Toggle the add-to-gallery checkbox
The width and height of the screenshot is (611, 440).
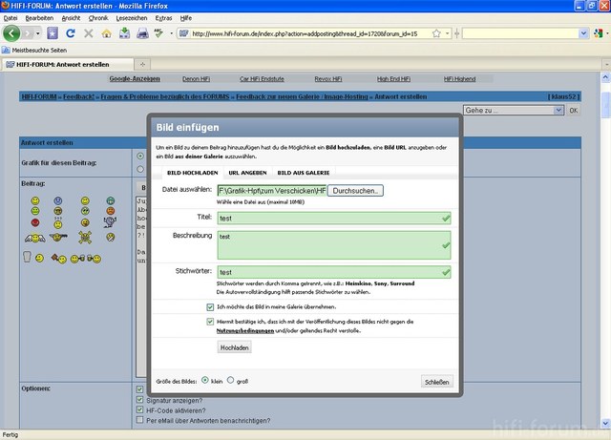point(210,307)
